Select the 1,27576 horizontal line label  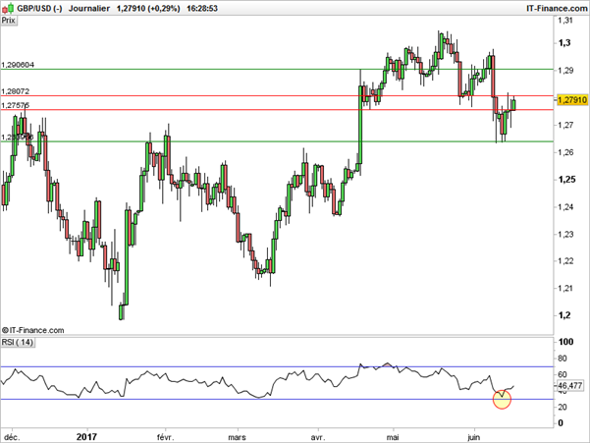[16, 105]
